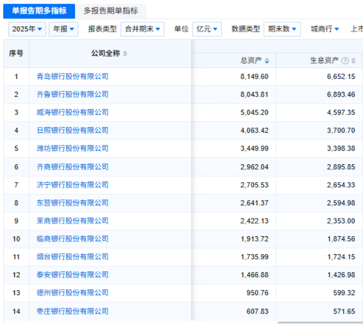This screenshot has height=324, width=363.
Task: Select interest-earning assets value 1,724.15
Action: tap(341, 257)
